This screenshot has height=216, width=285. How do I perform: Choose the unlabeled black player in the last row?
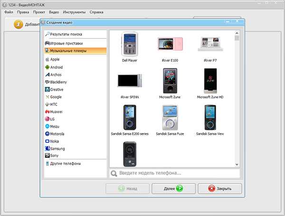coord(130,154)
